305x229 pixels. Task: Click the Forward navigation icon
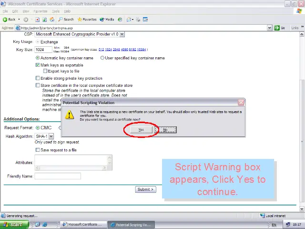26,20
